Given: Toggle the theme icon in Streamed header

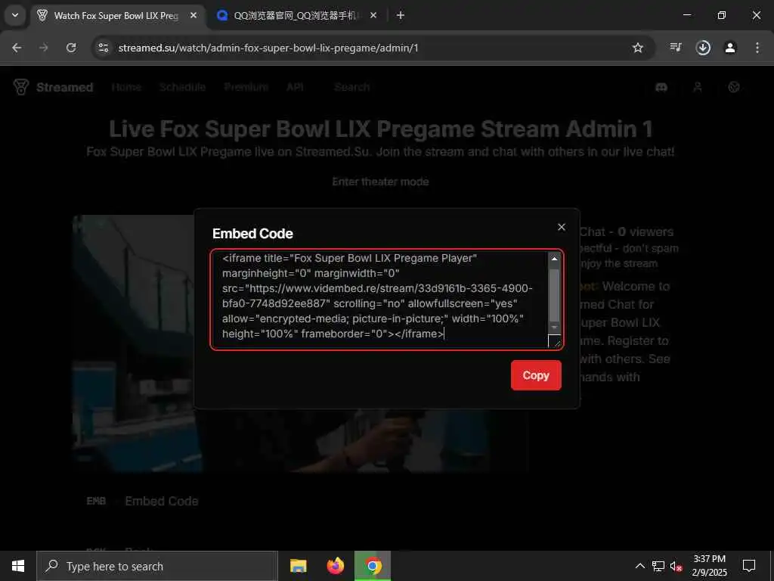Looking at the screenshot, I should pyautogui.click(x=734, y=88).
